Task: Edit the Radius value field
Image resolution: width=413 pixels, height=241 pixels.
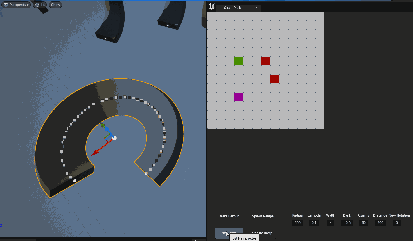Action: click(x=297, y=223)
